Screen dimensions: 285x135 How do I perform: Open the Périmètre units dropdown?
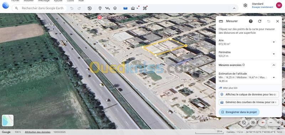pyautogui.click(x=274, y=54)
